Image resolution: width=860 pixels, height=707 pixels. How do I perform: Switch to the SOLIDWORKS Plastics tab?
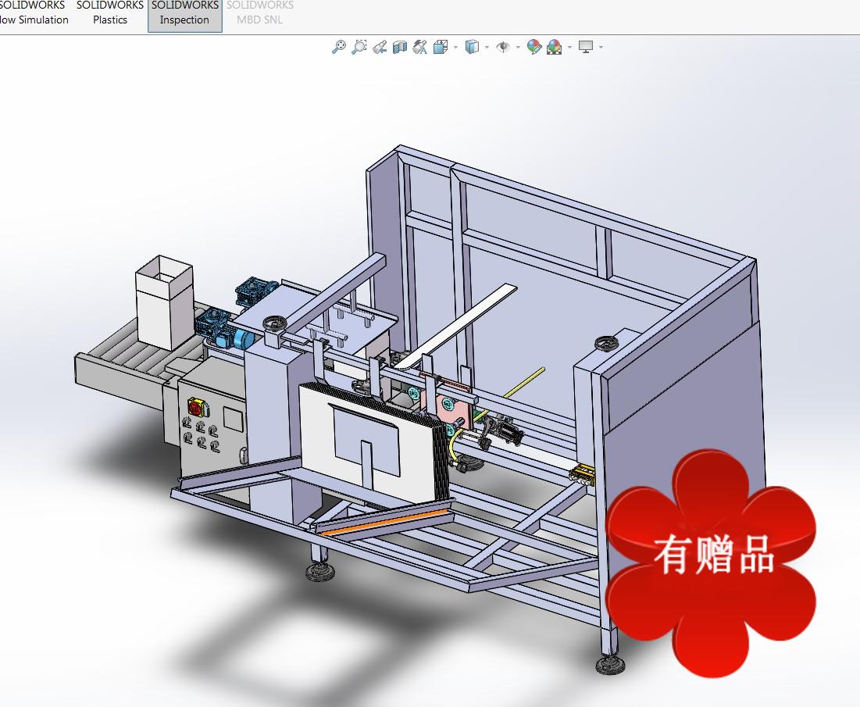109,12
